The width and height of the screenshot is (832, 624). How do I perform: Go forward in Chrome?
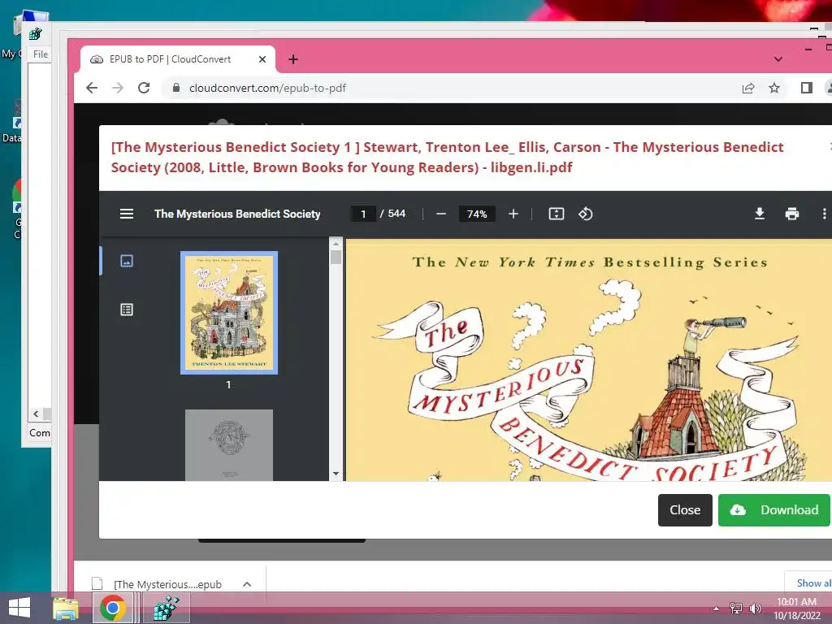[118, 88]
